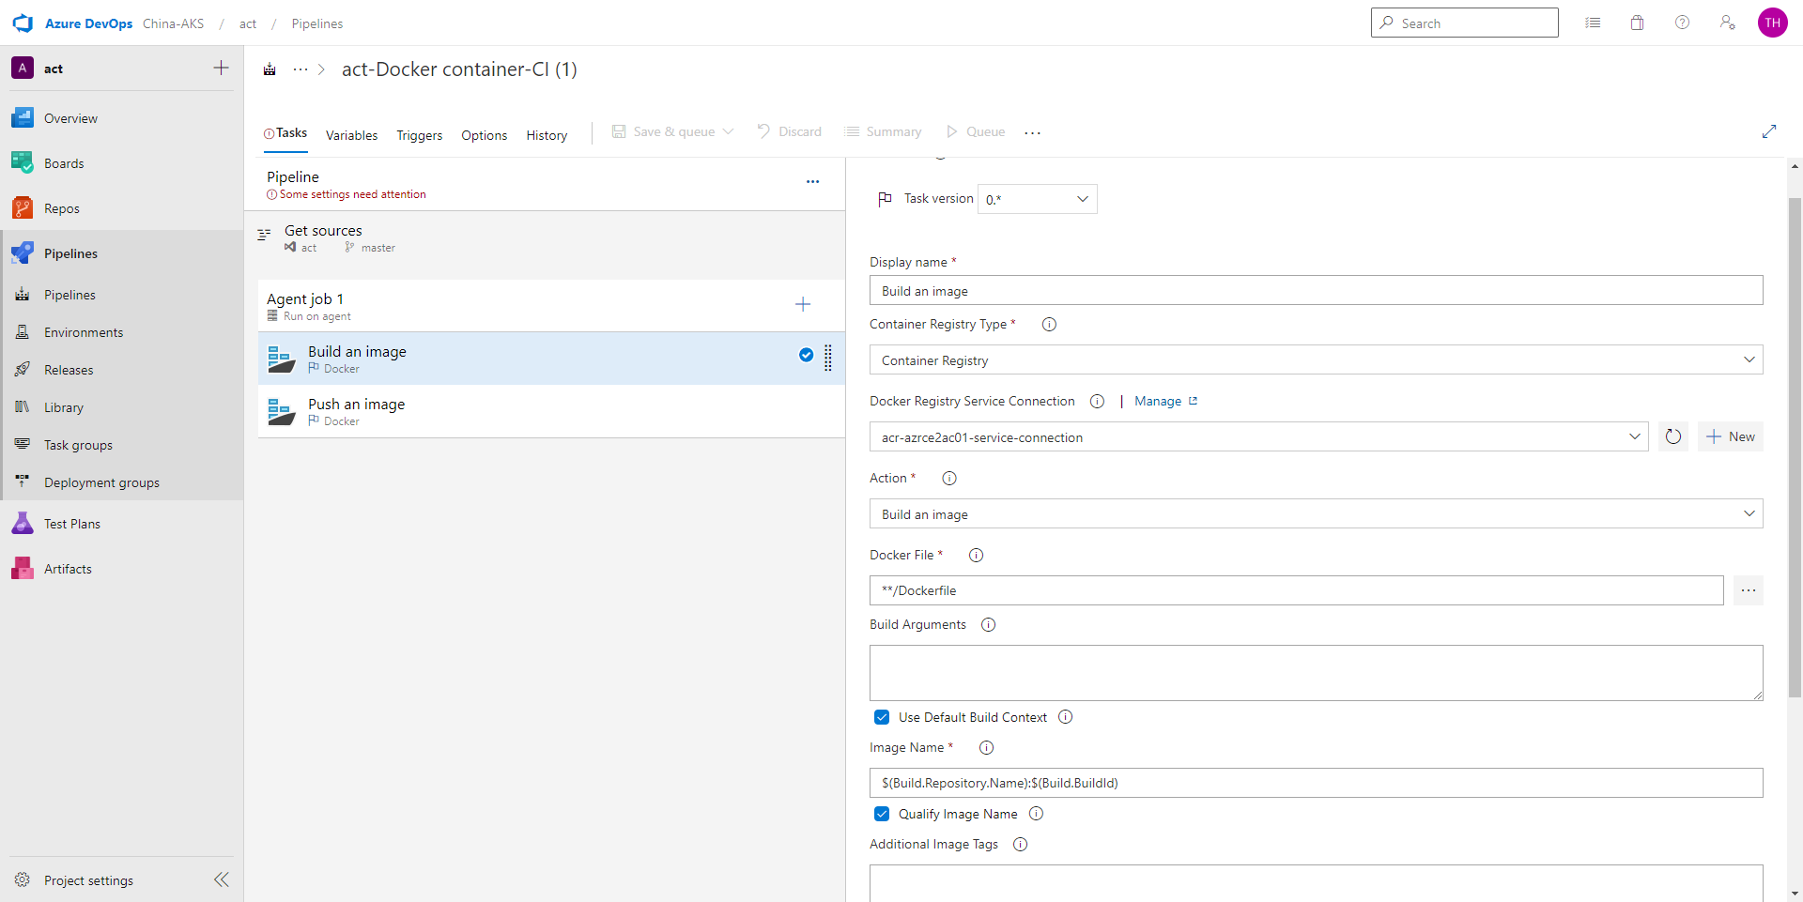Open the Task groups icon
This screenshot has width=1803, height=902.
23,445
